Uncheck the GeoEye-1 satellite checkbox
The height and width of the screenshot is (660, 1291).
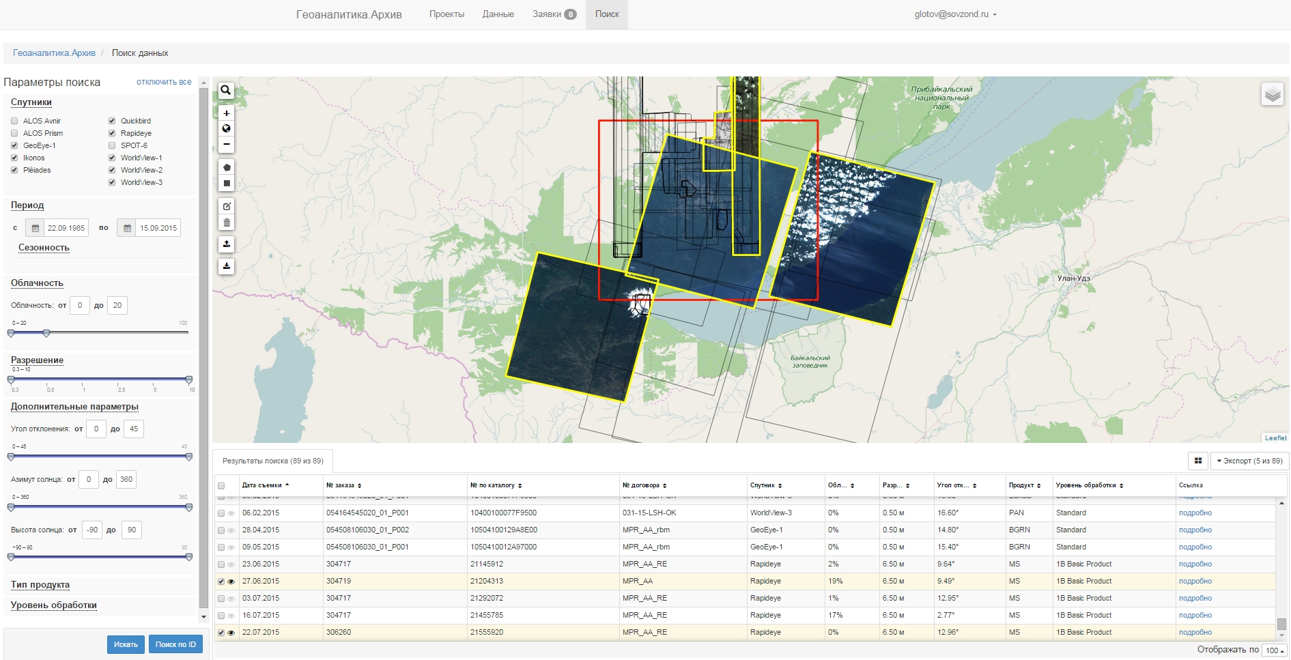[x=14, y=145]
